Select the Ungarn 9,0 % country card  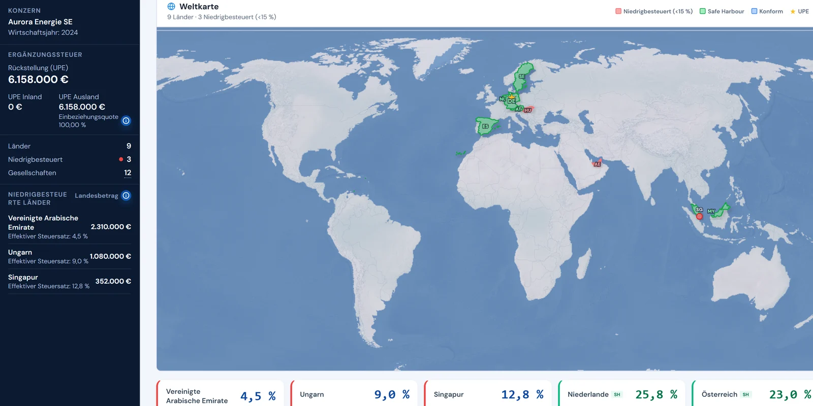click(x=354, y=393)
